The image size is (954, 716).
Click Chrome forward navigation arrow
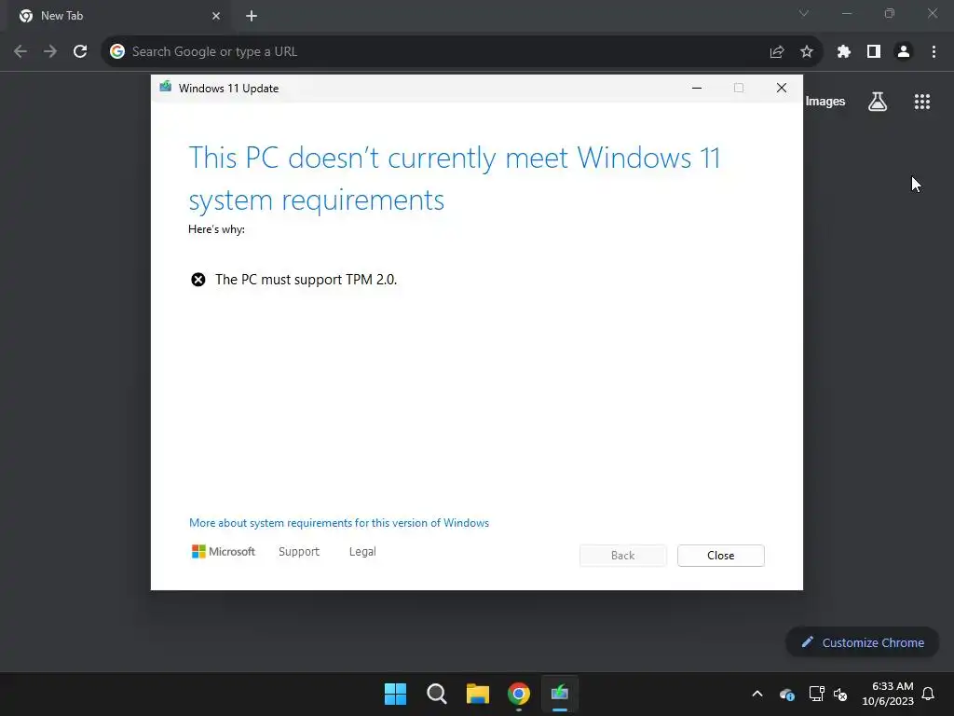click(50, 52)
